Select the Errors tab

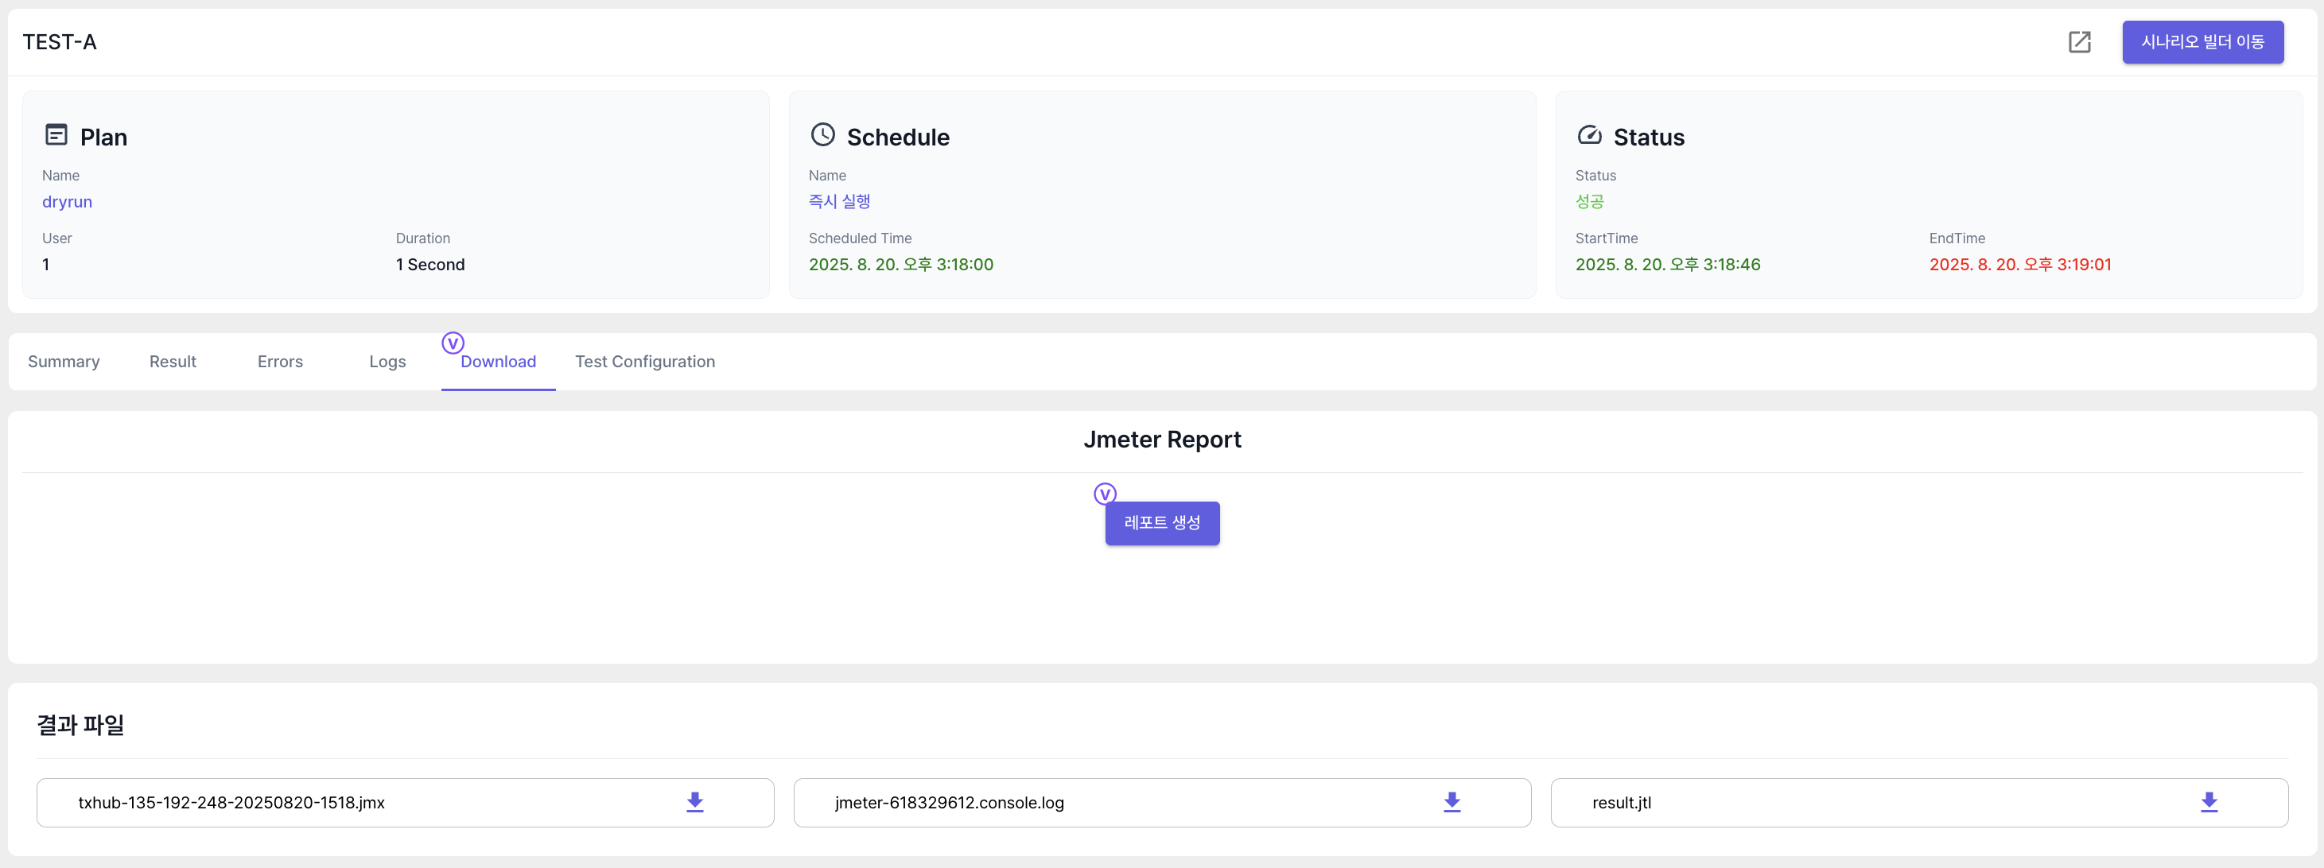(x=280, y=362)
